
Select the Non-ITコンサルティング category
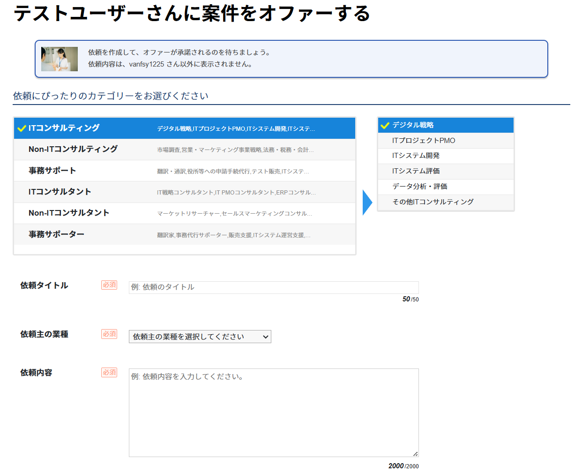point(185,150)
